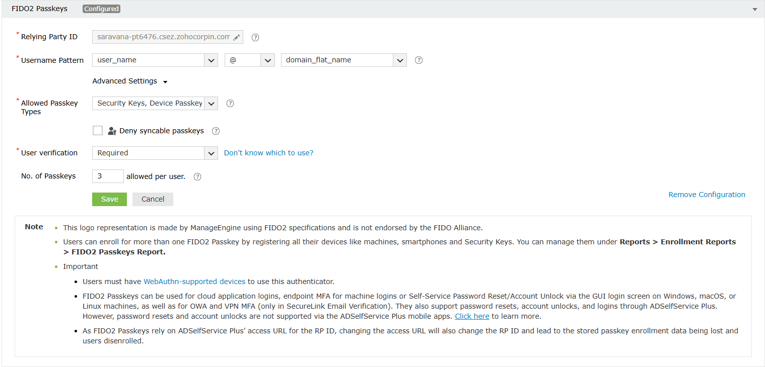Screen dimensions: 765x367
Task: Click the Save button
Action: (x=109, y=199)
